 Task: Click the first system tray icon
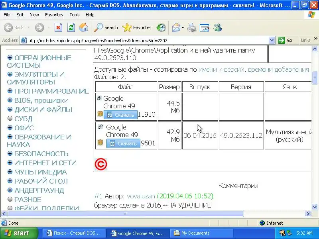click(x=282, y=233)
